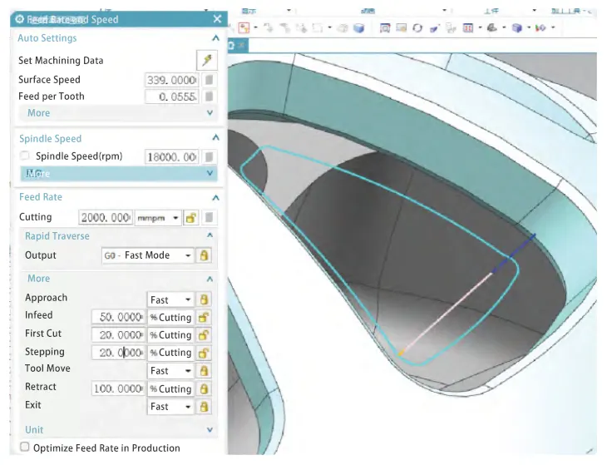Unlock the Approach feed rate lock
This screenshot has height=465, width=607.
click(x=205, y=299)
